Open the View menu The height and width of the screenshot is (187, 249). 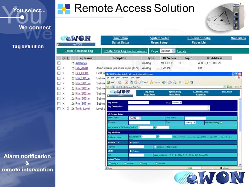118,78
